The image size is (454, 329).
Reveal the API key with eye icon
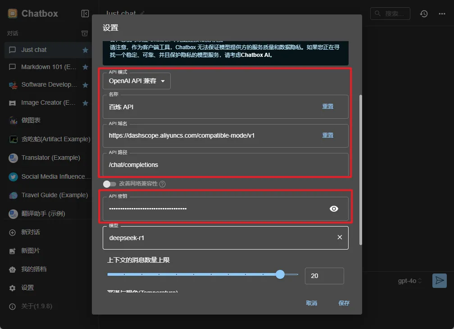pyautogui.click(x=334, y=209)
